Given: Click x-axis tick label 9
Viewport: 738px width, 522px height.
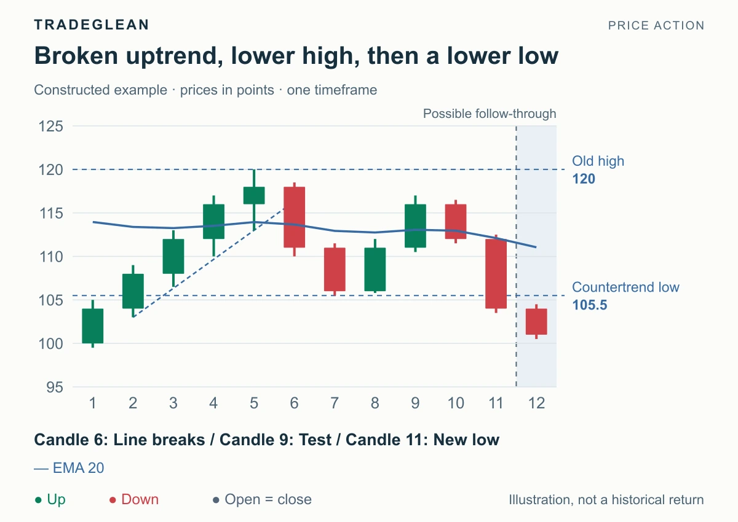Looking at the screenshot, I should tap(415, 403).
